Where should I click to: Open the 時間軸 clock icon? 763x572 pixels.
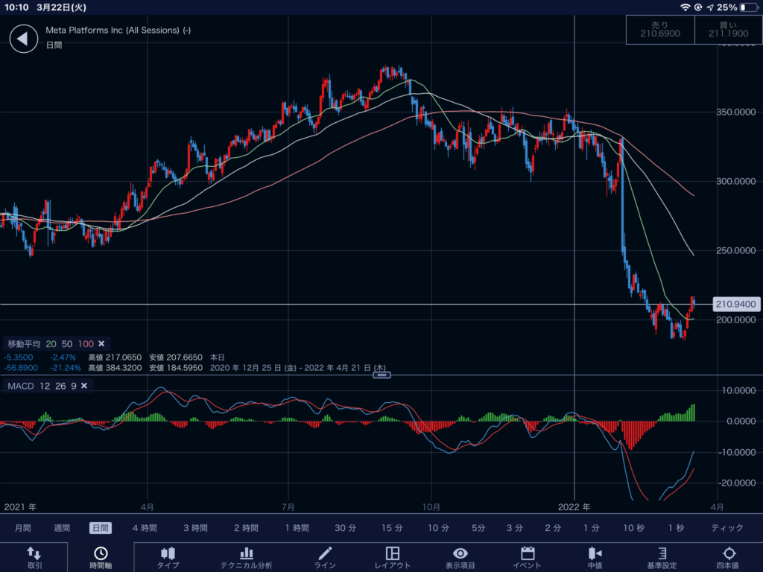(100, 553)
